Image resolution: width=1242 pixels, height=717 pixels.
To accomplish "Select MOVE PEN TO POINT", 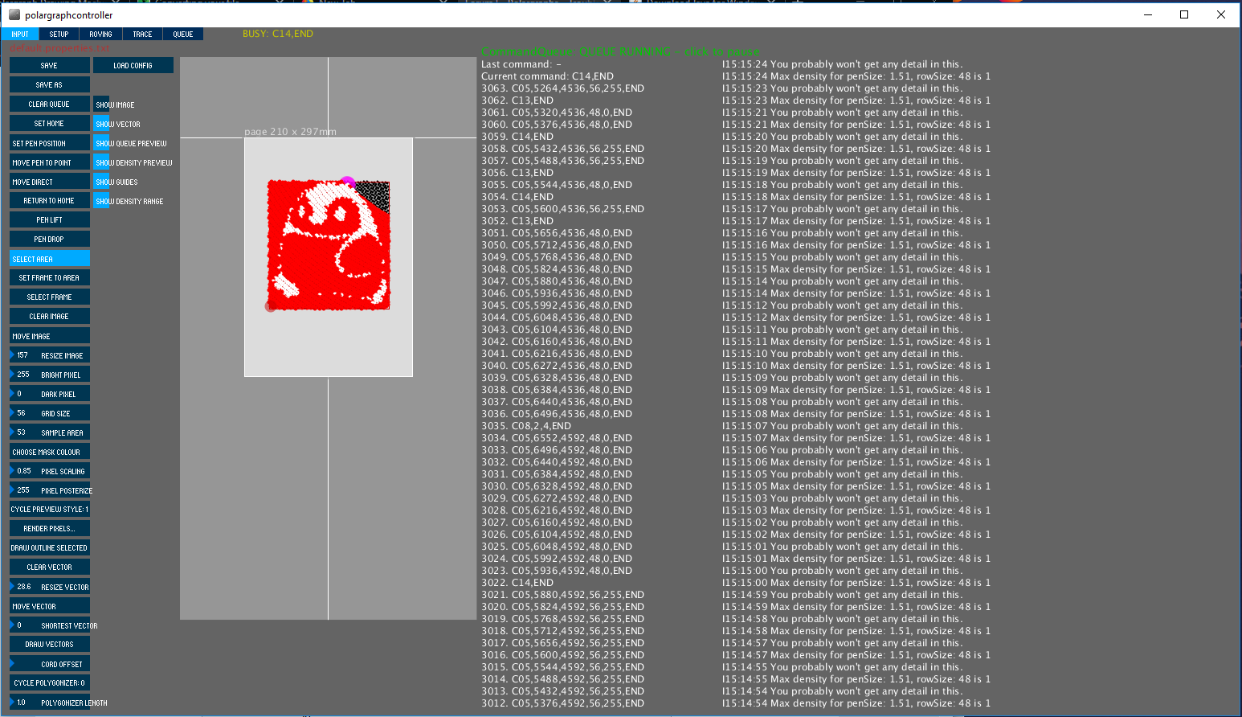I will (50, 162).
